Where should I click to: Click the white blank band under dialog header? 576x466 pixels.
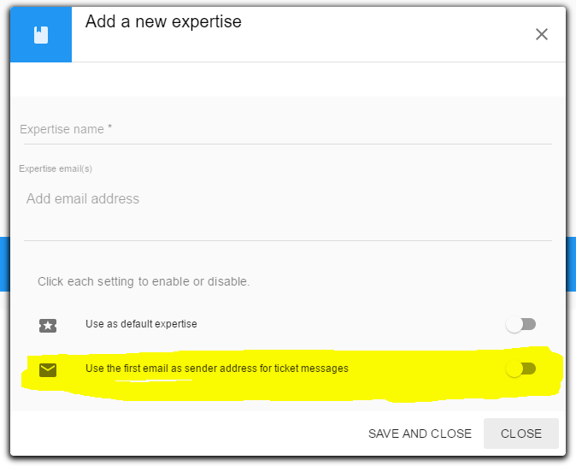coord(288,80)
